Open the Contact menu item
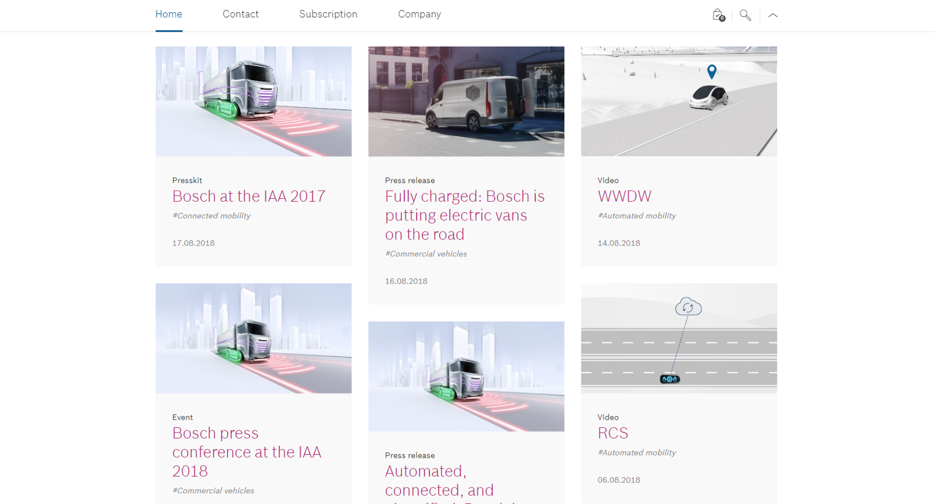The width and height of the screenshot is (935, 504). [241, 14]
